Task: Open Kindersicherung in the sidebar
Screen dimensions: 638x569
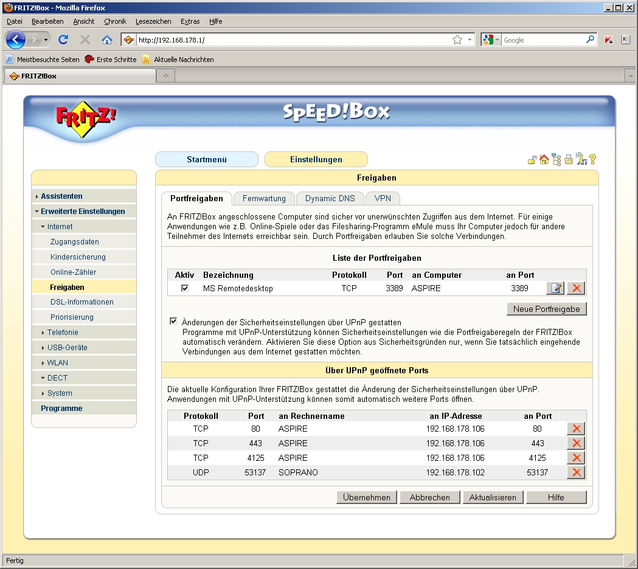Action: click(78, 257)
